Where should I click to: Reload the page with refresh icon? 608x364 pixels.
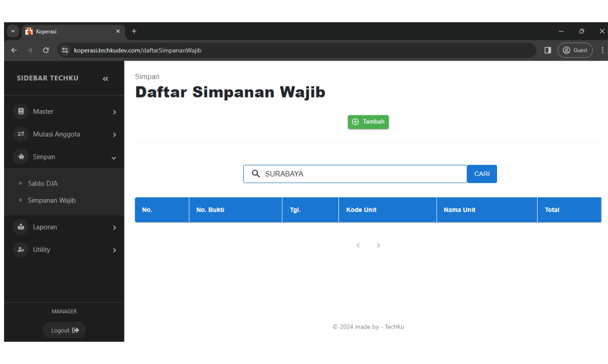click(x=46, y=50)
